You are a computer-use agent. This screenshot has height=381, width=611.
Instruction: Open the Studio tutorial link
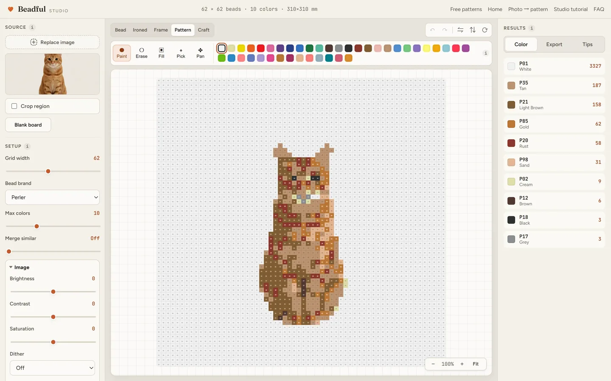tap(571, 9)
